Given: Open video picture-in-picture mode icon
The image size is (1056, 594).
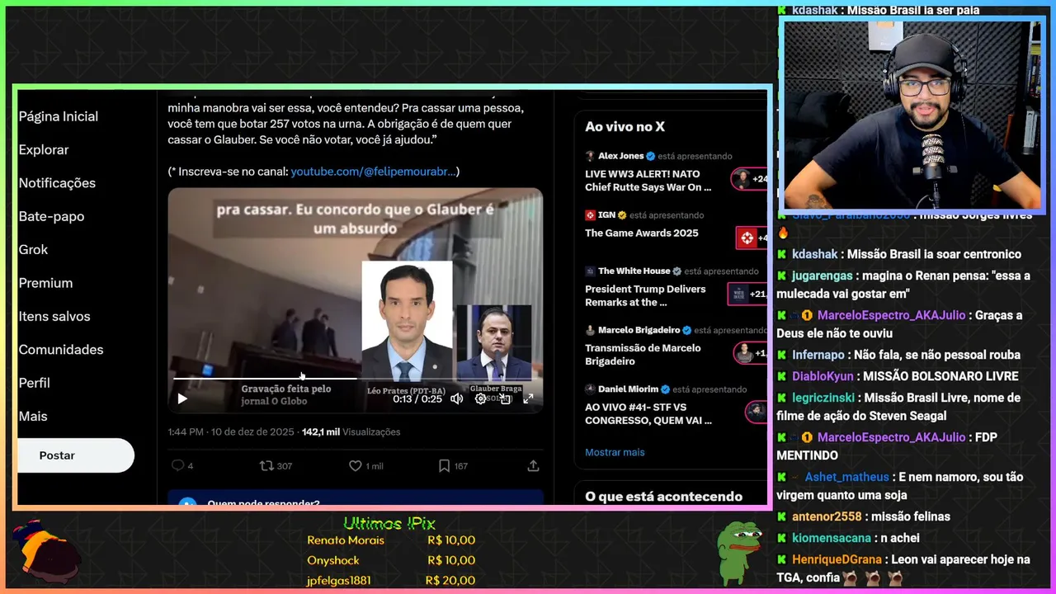Looking at the screenshot, I should (x=505, y=398).
